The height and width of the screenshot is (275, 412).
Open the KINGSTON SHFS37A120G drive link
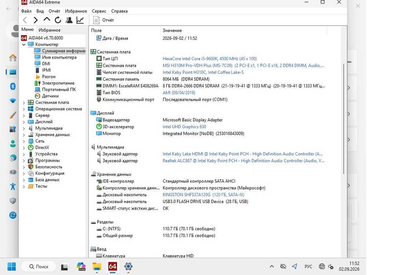tap(203, 195)
